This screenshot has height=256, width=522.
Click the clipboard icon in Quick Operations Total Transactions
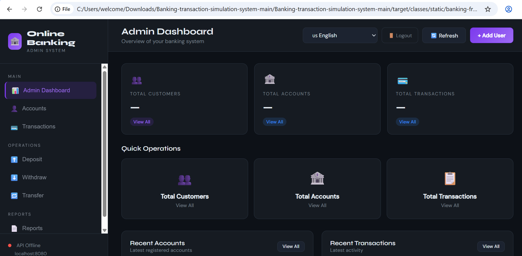click(x=450, y=178)
